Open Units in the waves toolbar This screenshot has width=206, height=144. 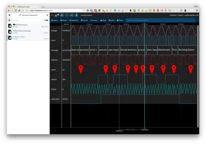tap(112, 20)
